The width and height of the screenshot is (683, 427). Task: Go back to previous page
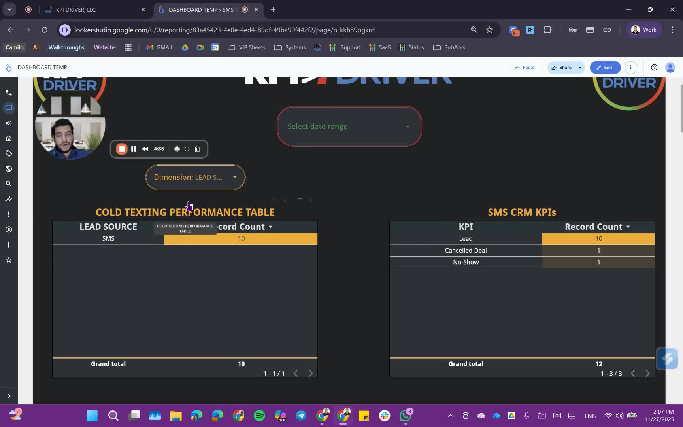(x=11, y=30)
